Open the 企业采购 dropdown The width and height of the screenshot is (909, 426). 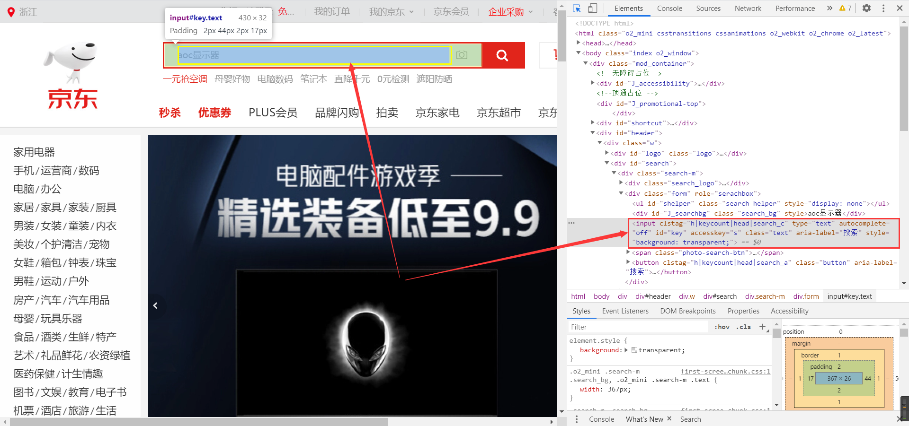click(511, 12)
